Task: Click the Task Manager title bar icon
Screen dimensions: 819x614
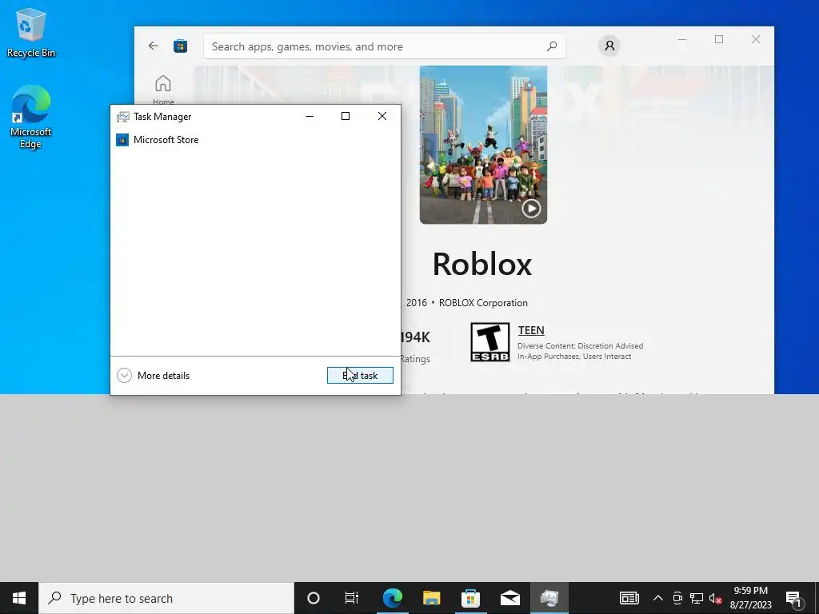Action: (122, 117)
